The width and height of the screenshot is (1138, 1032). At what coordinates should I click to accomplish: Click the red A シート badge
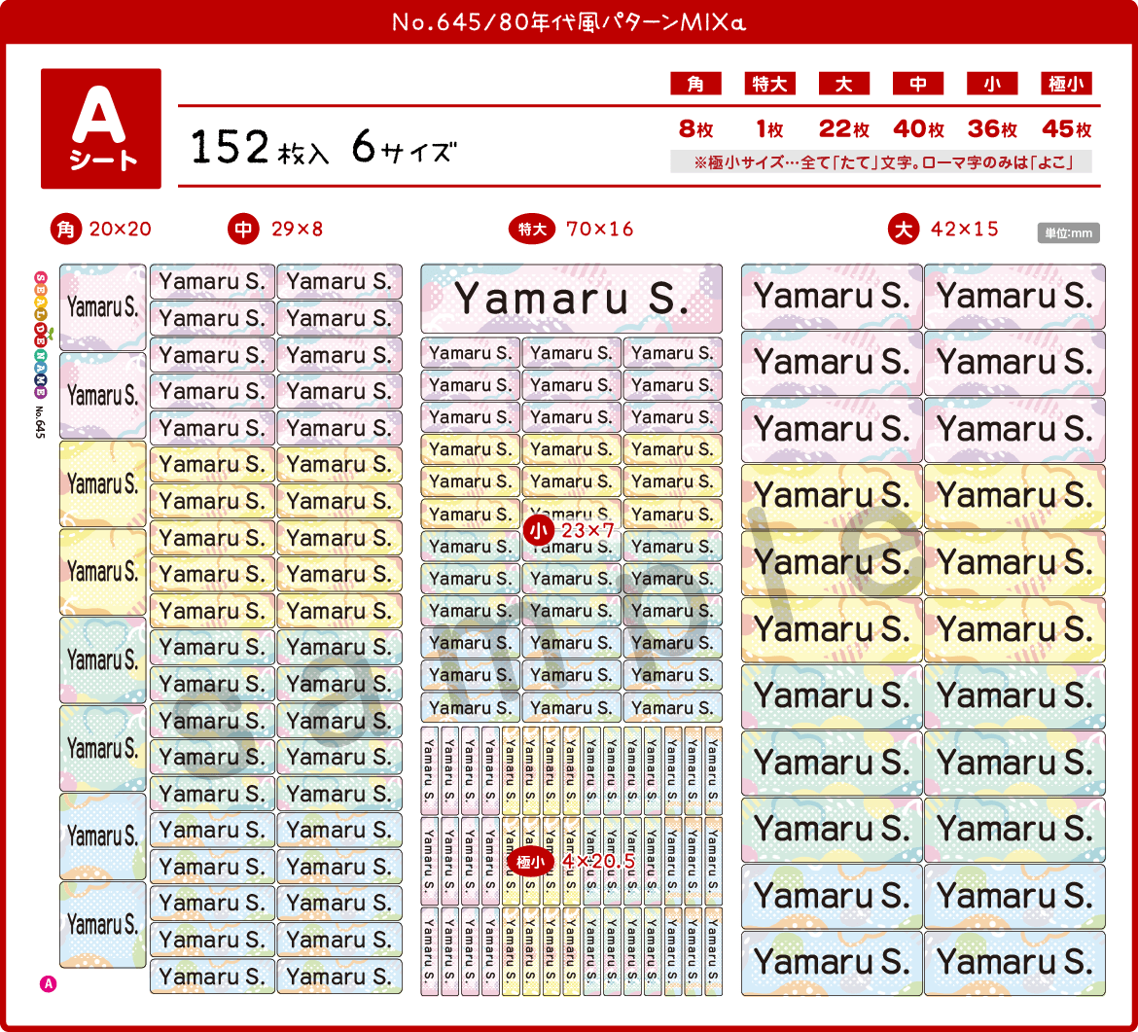pos(101,128)
